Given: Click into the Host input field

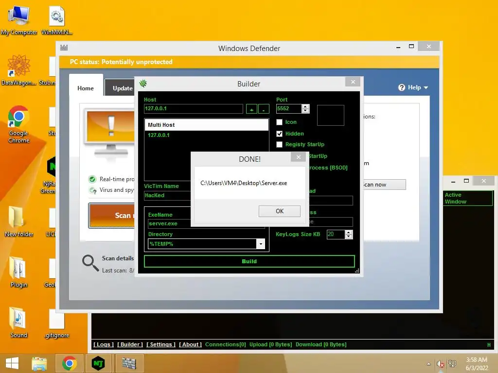Looking at the screenshot, I should pos(194,109).
